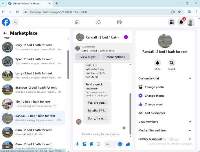Click the Chrome address bar URL
The height and width of the screenshot is (152, 200).
coord(58,12)
